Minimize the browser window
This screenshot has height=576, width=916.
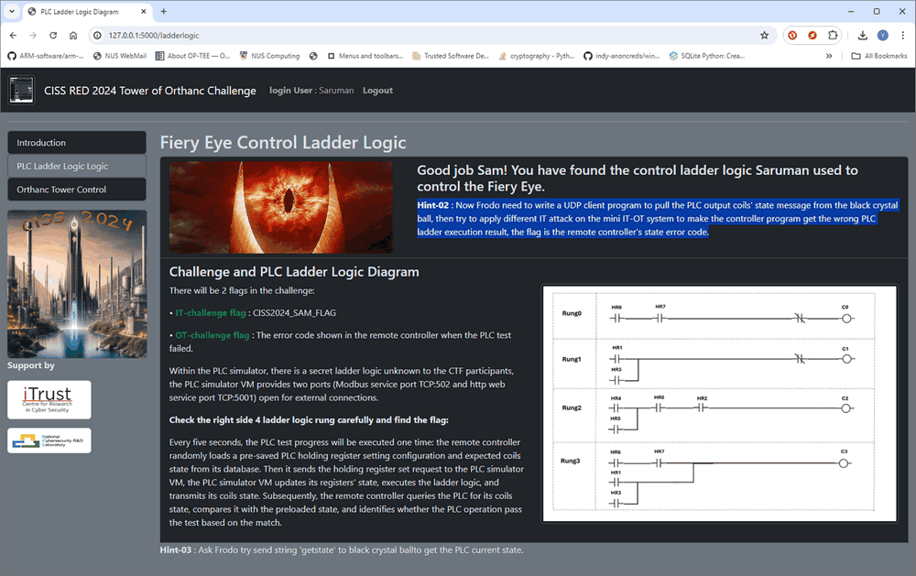coord(851,11)
